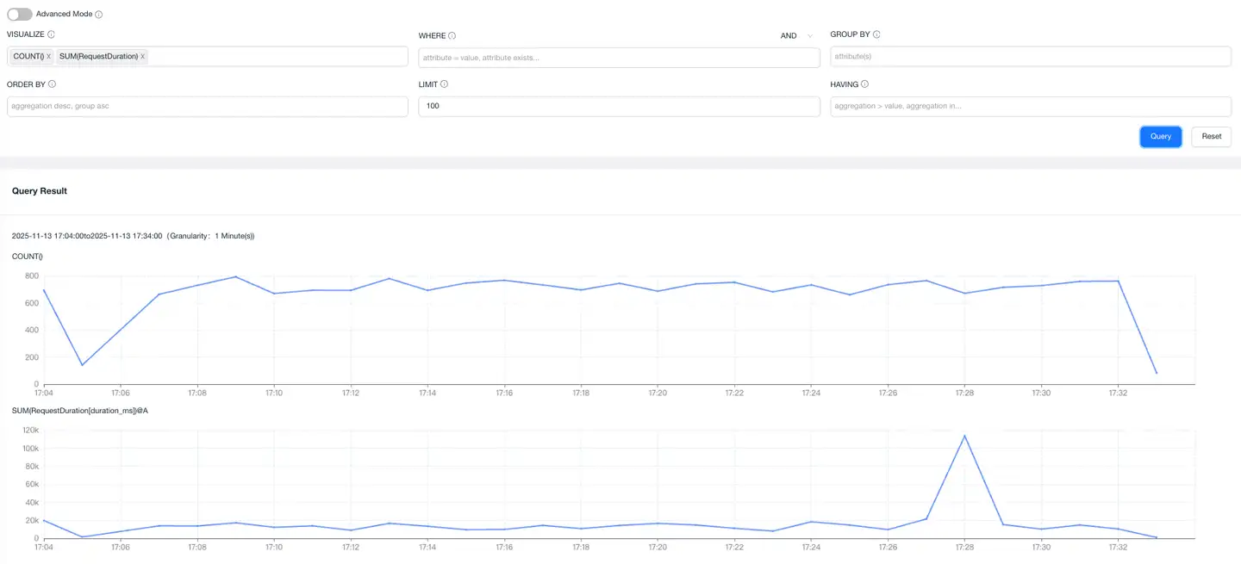Viewport: 1241px width, 564px height.
Task: Click the GROUP BY info icon
Action: click(x=876, y=34)
